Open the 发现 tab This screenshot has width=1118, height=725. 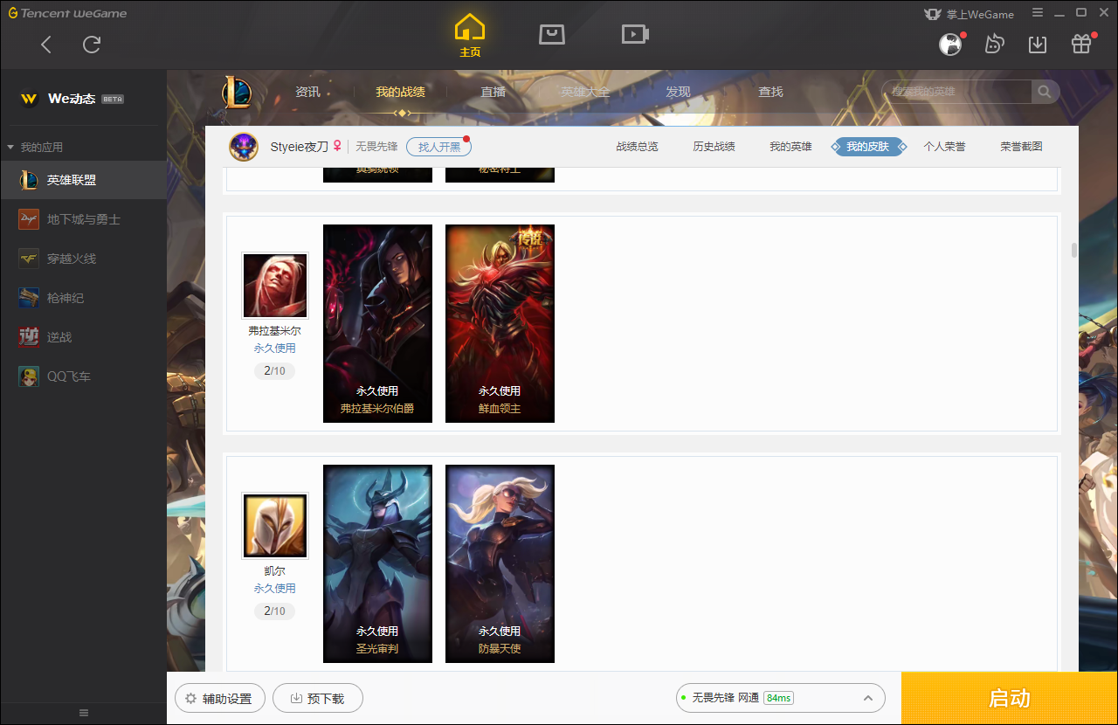pos(678,92)
